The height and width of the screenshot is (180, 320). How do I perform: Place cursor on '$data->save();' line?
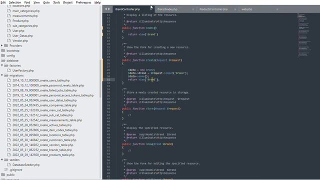[x=138, y=76]
